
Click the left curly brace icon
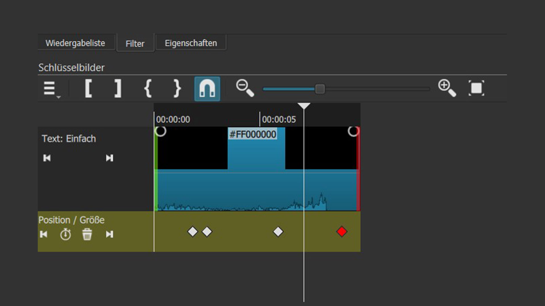[148, 89]
